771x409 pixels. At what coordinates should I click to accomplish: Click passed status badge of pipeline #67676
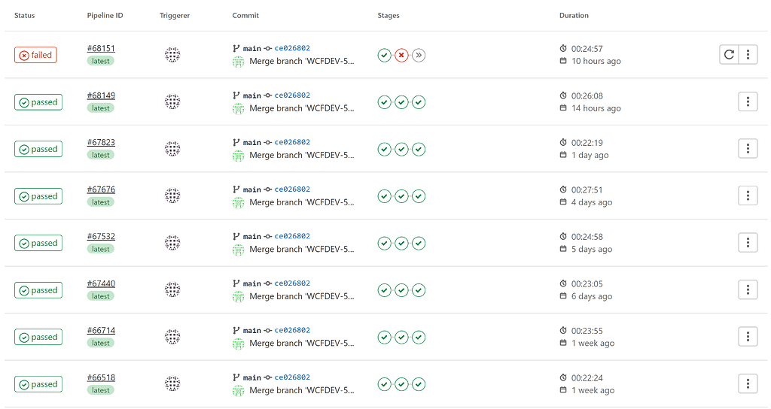38,196
